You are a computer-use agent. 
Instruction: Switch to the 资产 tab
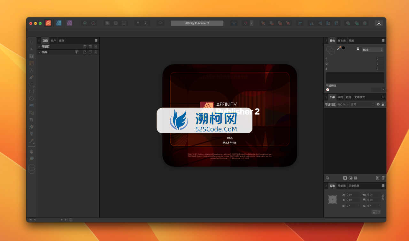click(x=53, y=41)
